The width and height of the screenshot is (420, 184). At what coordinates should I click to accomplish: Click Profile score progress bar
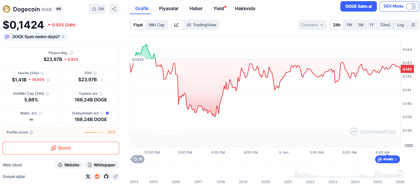[95, 132]
